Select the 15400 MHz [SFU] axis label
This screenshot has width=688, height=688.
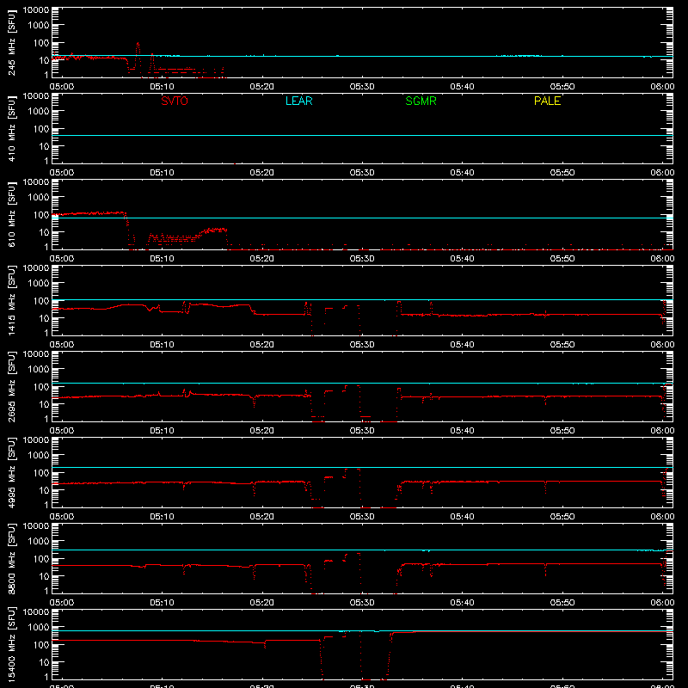(x=11, y=644)
